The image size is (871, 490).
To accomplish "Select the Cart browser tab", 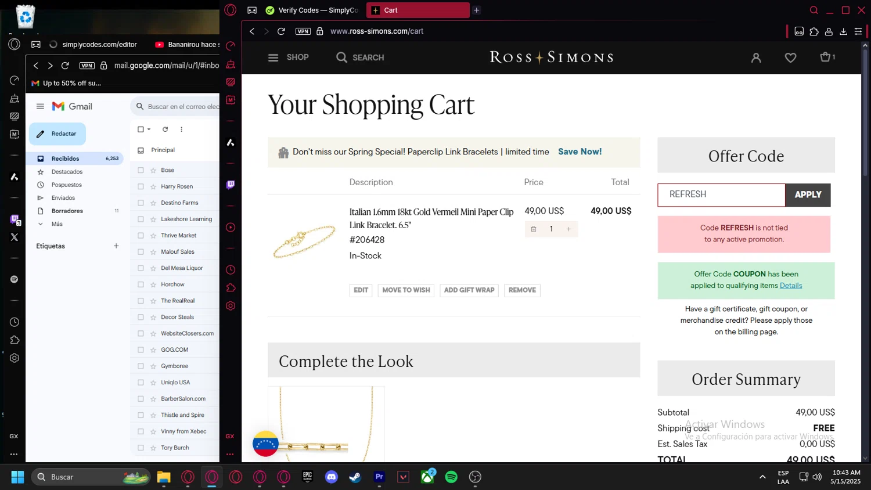I will coord(417,10).
